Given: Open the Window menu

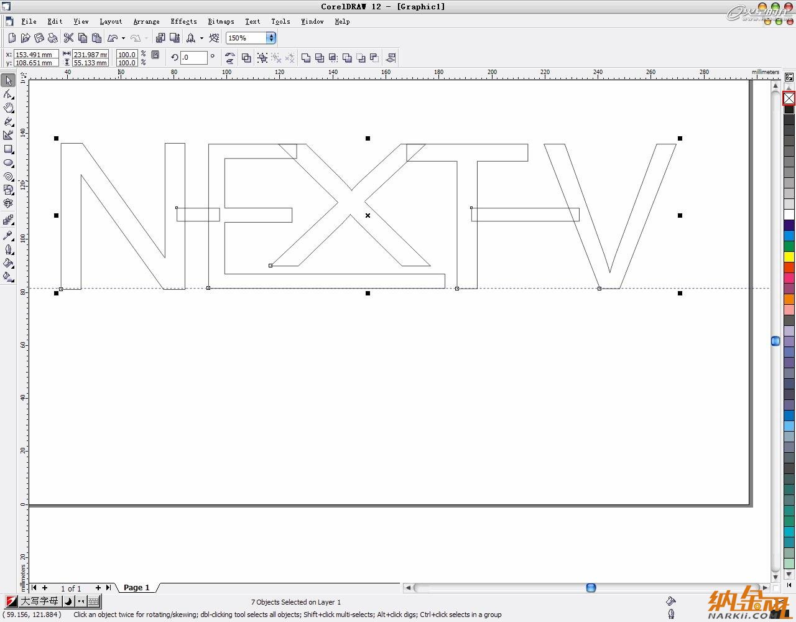Looking at the screenshot, I should coord(312,21).
